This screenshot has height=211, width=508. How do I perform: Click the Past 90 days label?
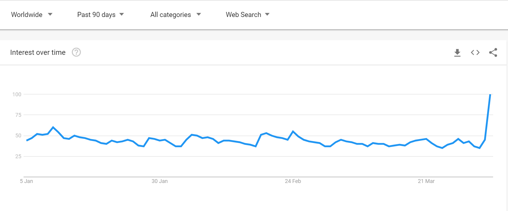click(x=96, y=15)
